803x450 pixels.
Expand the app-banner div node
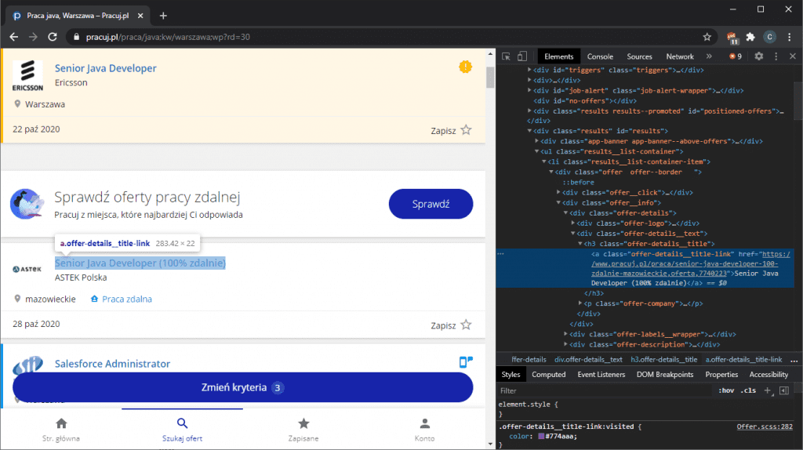coord(536,141)
